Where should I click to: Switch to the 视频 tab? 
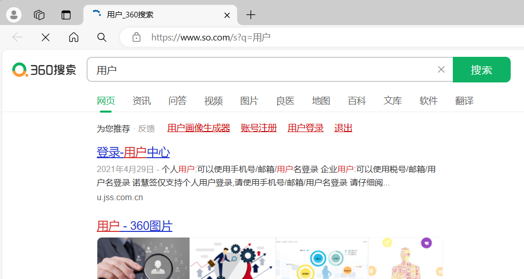pos(213,100)
